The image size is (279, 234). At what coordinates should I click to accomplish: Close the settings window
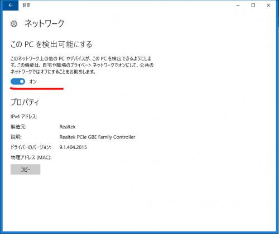268,6
